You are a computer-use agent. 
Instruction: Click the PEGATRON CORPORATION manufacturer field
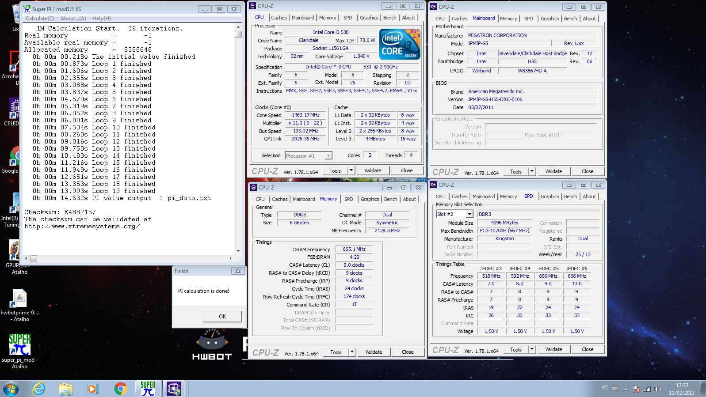click(532, 35)
